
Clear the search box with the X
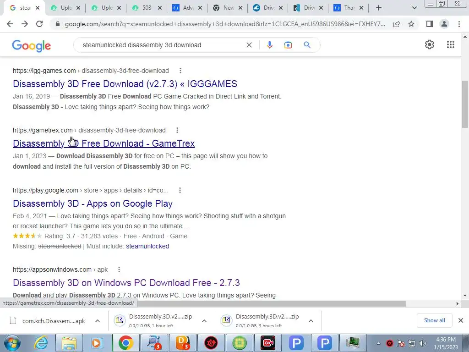249,45
